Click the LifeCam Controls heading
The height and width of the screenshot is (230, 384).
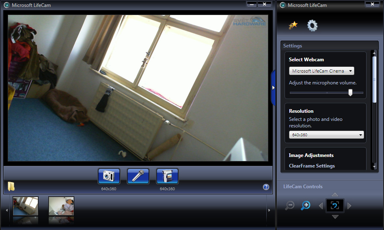[x=303, y=187]
